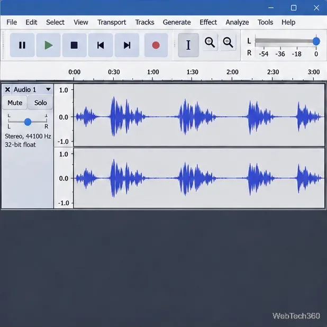Click inside the upper channel waveform

199,115
